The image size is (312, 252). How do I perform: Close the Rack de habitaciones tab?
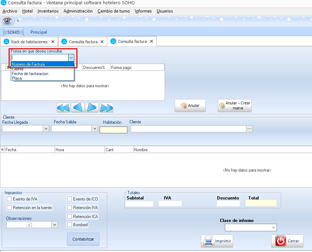tap(53, 41)
